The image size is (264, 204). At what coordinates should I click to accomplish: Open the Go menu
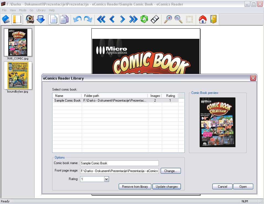point(31,10)
